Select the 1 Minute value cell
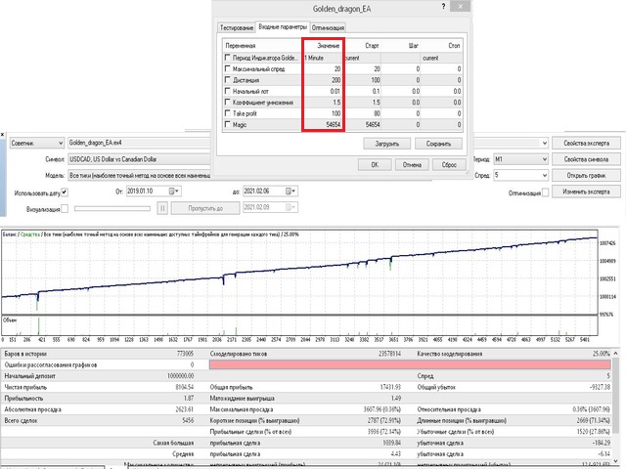626x469 pixels. 323,58
